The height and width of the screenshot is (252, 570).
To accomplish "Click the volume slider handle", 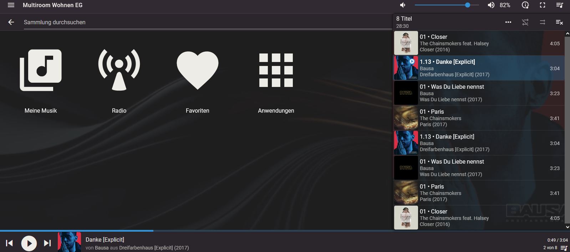I will coord(467,5).
